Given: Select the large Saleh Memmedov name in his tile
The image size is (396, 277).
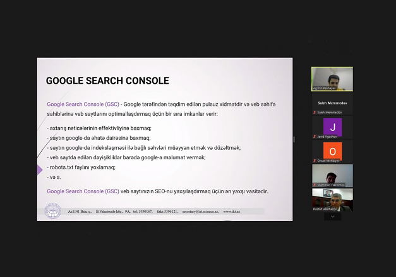Looking at the screenshot, I should coord(332,103).
